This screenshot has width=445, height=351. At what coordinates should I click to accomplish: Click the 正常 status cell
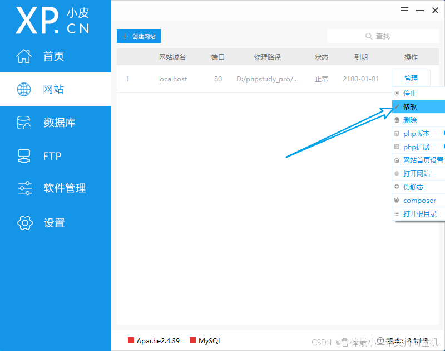pyautogui.click(x=322, y=79)
